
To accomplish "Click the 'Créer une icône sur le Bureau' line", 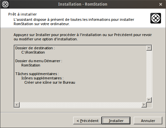I will 50,82.
